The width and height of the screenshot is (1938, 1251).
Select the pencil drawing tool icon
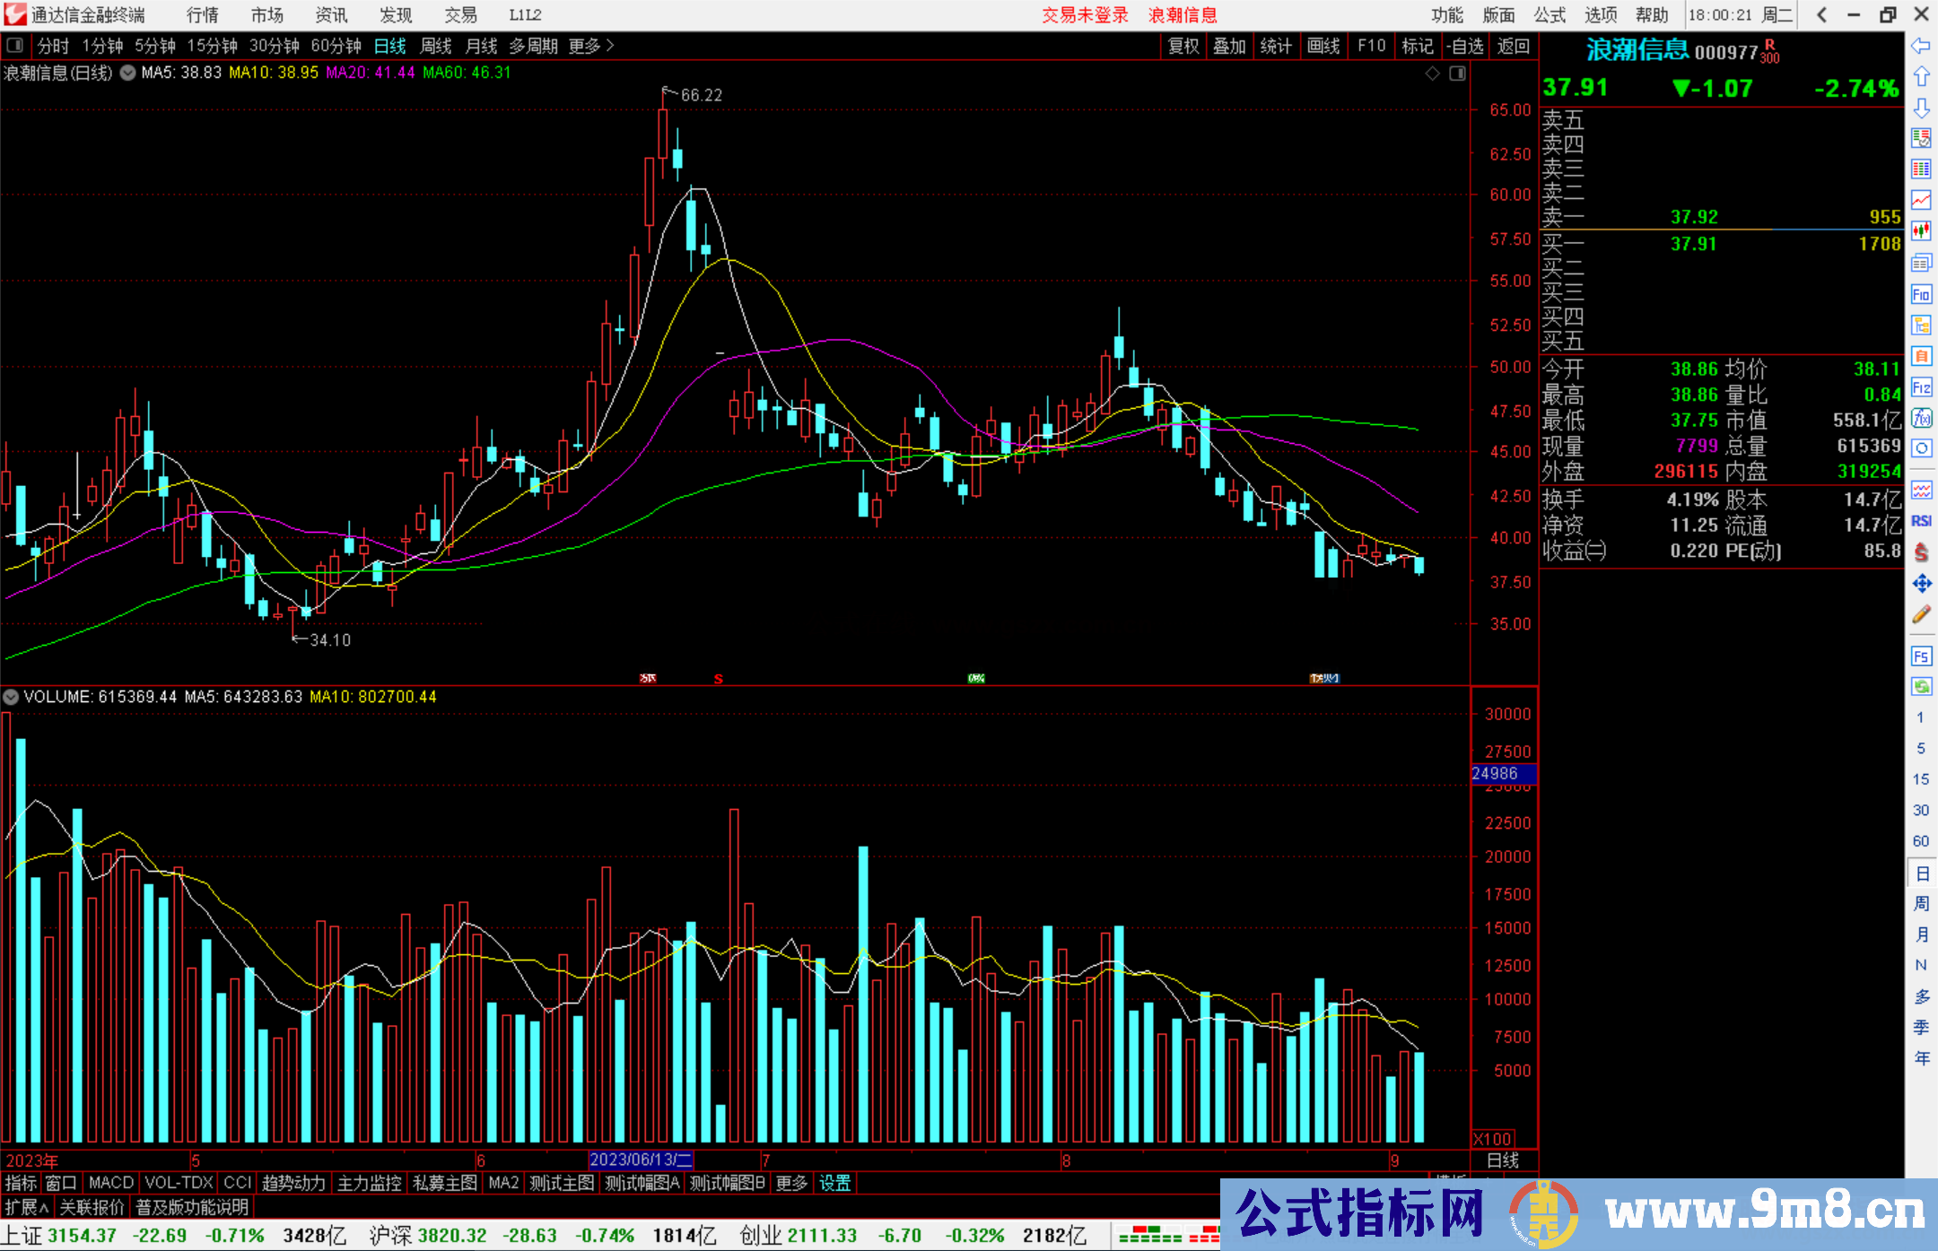tap(1921, 614)
